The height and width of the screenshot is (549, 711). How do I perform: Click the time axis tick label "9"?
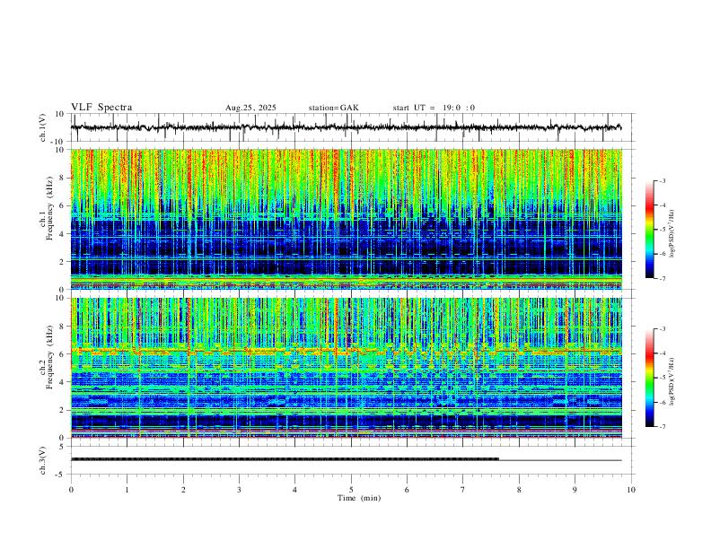[575, 490]
